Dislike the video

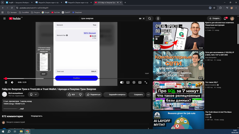80,95
